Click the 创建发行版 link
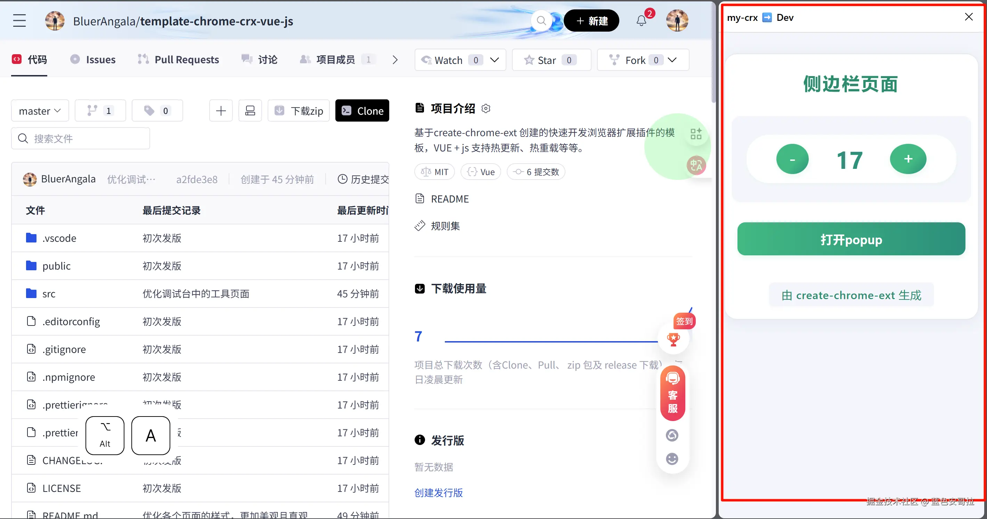 (x=438, y=493)
